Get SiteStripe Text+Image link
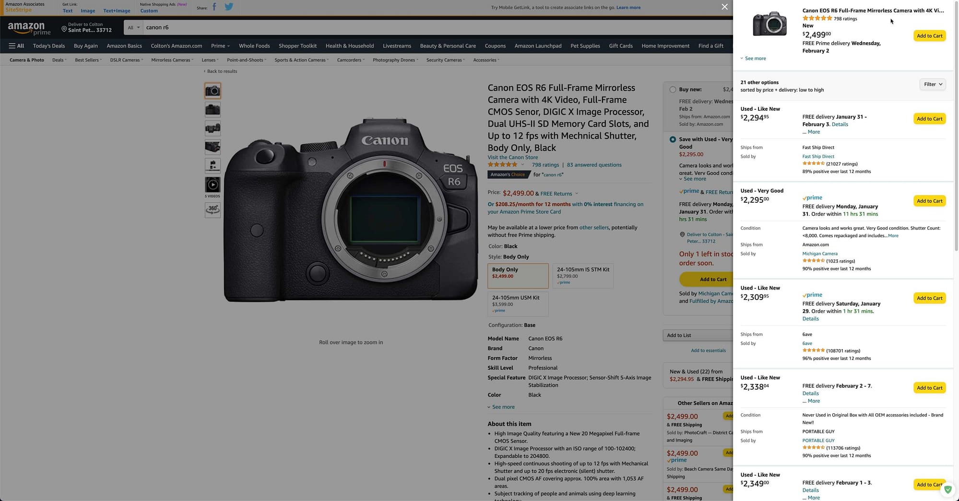Image resolution: width=959 pixels, height=501 pixels. tap(117, 11)
